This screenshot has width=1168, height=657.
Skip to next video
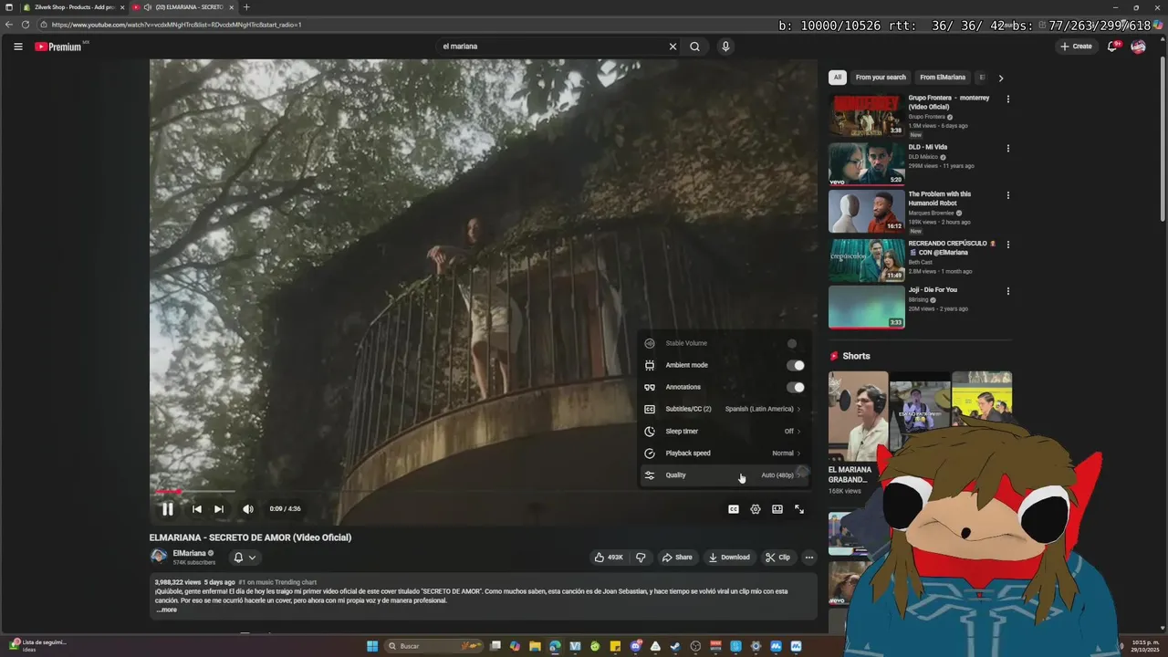(219, 509)
